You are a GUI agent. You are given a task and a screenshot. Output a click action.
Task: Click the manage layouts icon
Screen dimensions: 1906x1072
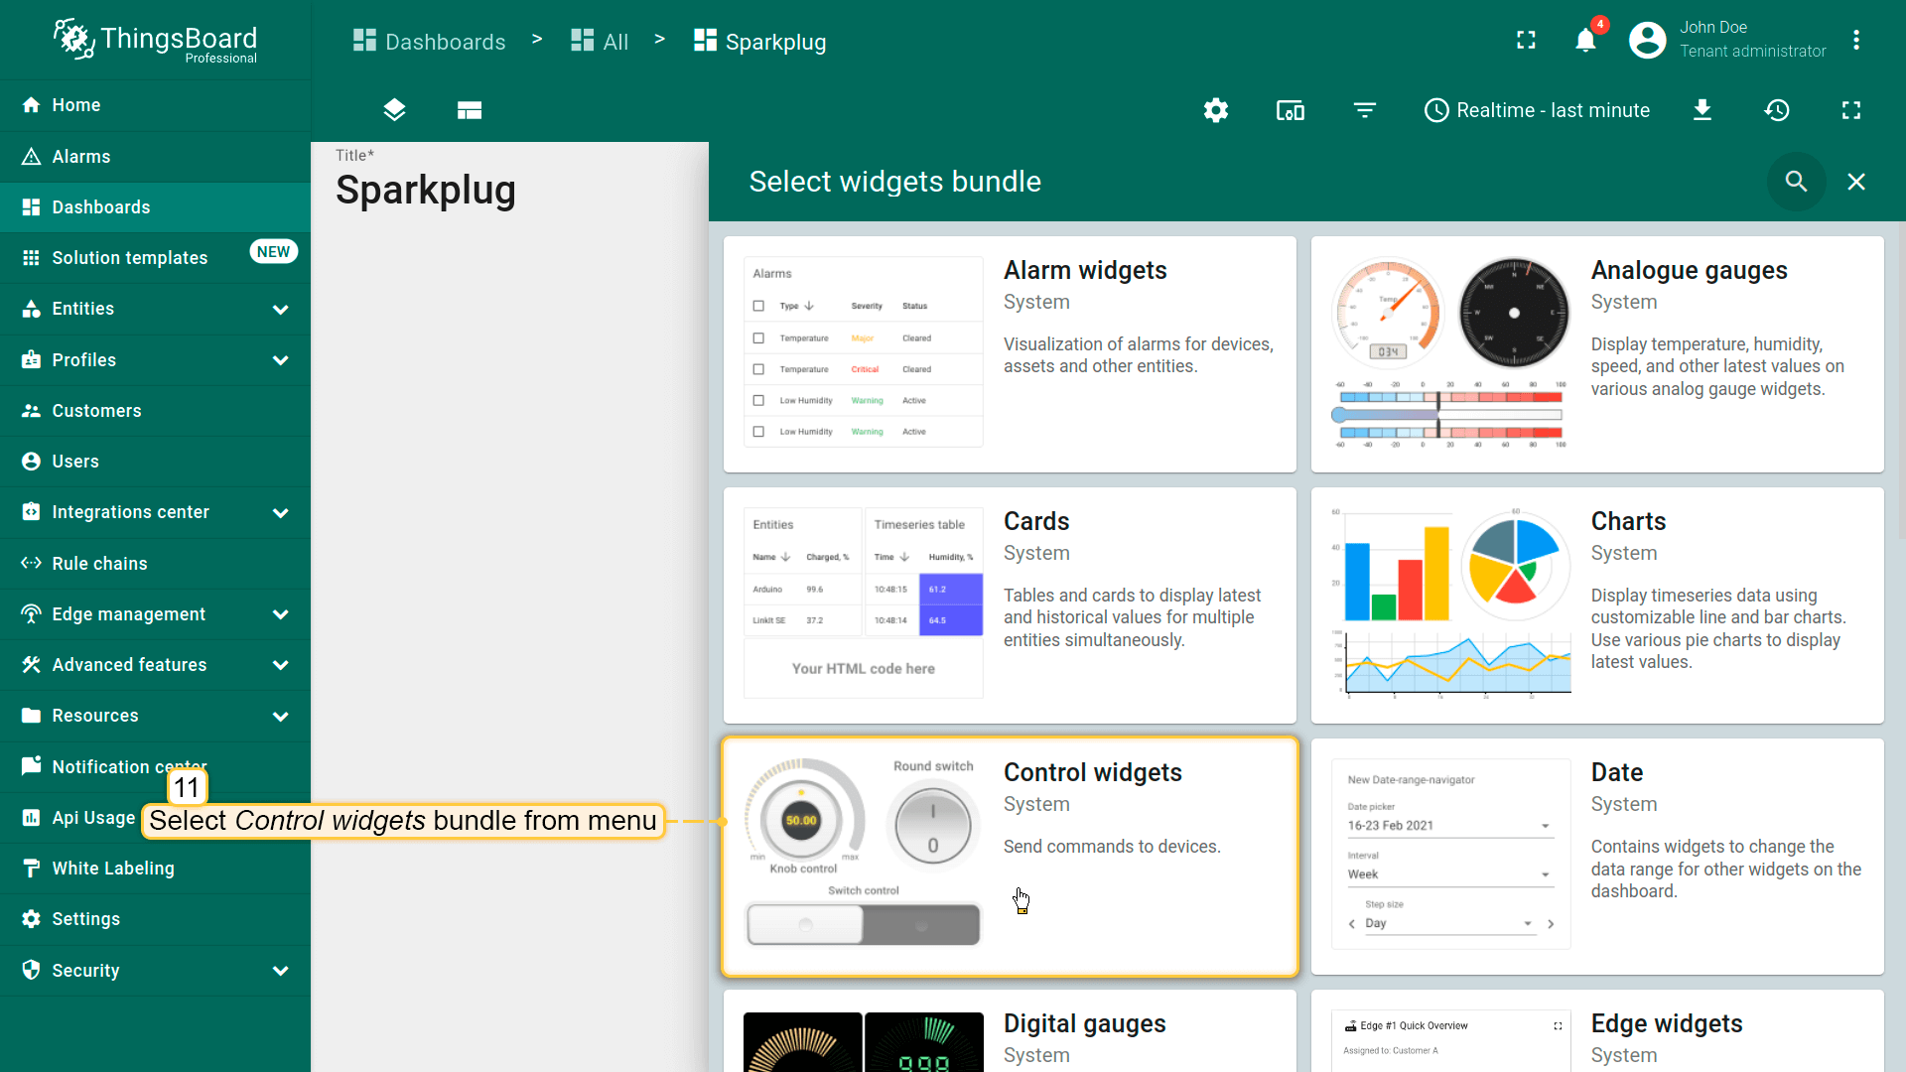tap(470, 110)
